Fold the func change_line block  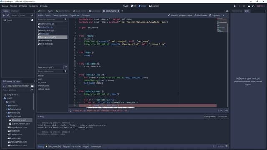[78, 75]
